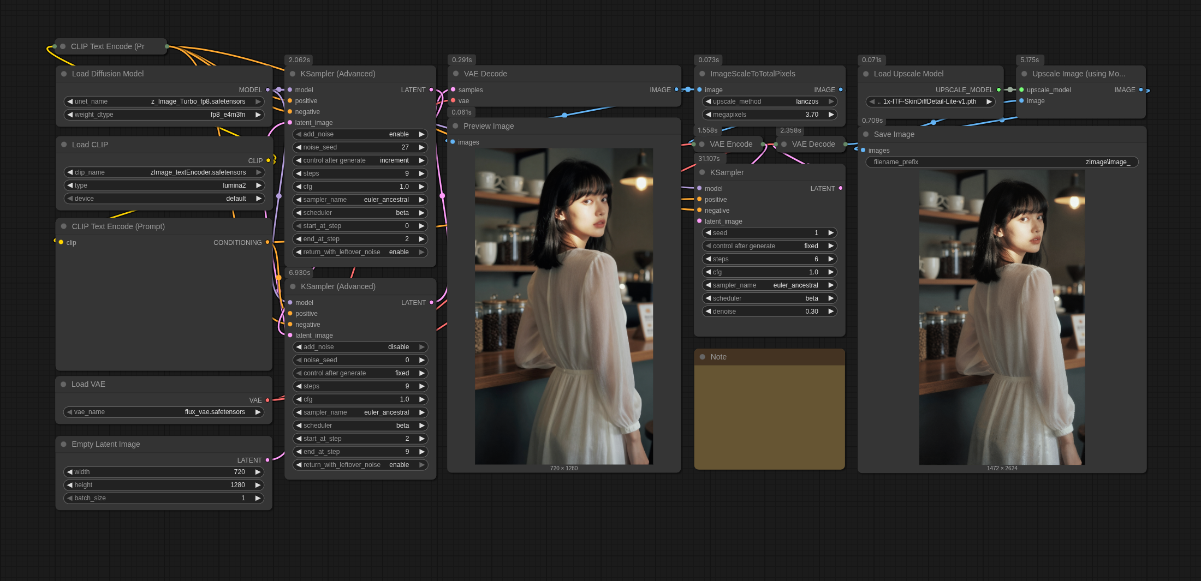Click the left arrow to decrease megapixels value

[x=708, y=115]
